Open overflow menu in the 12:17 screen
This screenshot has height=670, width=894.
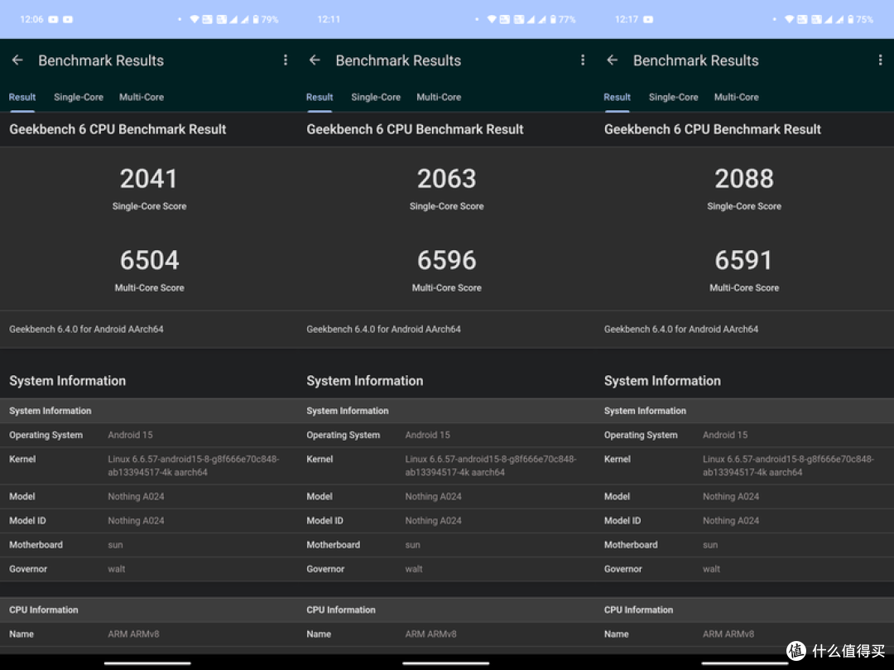coord(880,60)
